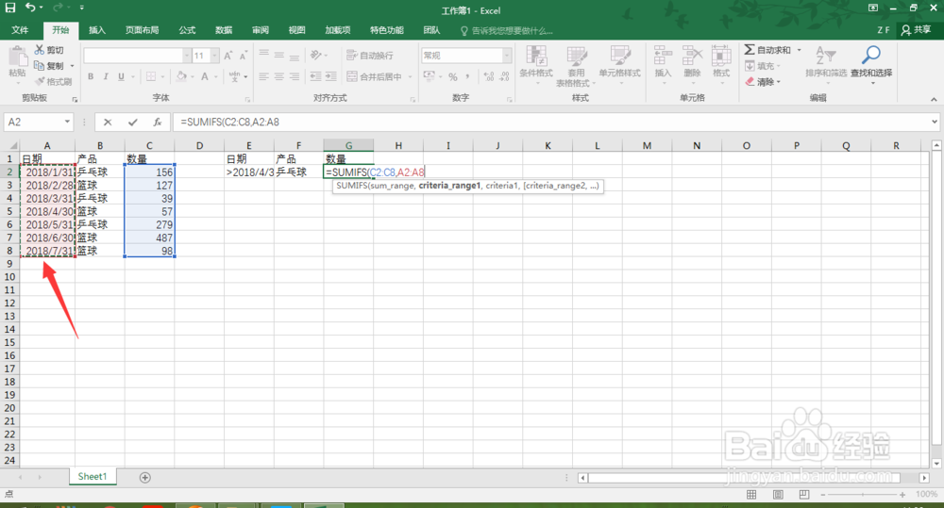Switch to Insert (插入) tab
The image size is (944, 508).
(x=97, y=30)
